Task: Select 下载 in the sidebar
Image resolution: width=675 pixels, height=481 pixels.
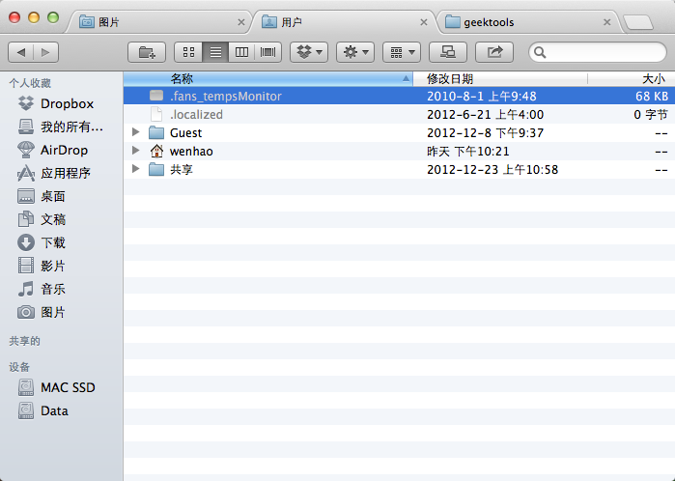Action: tap(52, 242)
